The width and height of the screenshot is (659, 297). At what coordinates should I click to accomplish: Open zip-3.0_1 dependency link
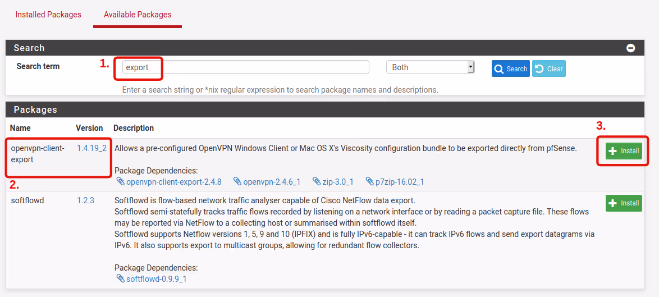tap(337, 182)
